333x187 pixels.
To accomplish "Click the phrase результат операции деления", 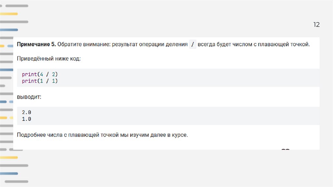I will [x=149, y=45].
